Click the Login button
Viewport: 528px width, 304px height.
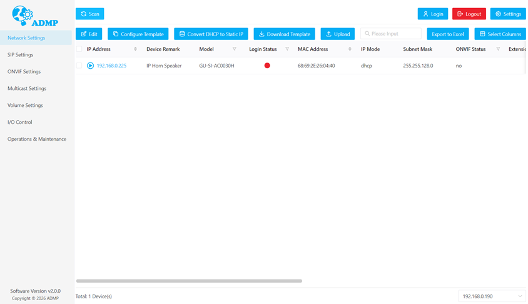[433, 14]
